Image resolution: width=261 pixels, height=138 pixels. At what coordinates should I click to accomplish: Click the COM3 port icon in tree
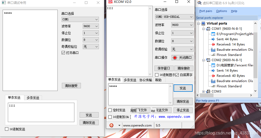point(208,91)
